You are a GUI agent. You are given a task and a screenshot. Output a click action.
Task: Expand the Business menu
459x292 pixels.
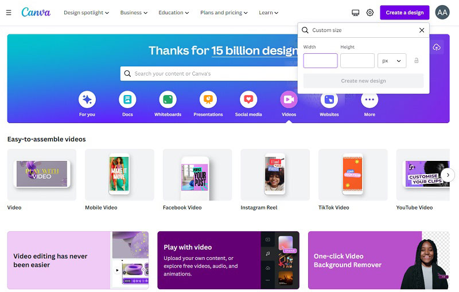point(134,13)
